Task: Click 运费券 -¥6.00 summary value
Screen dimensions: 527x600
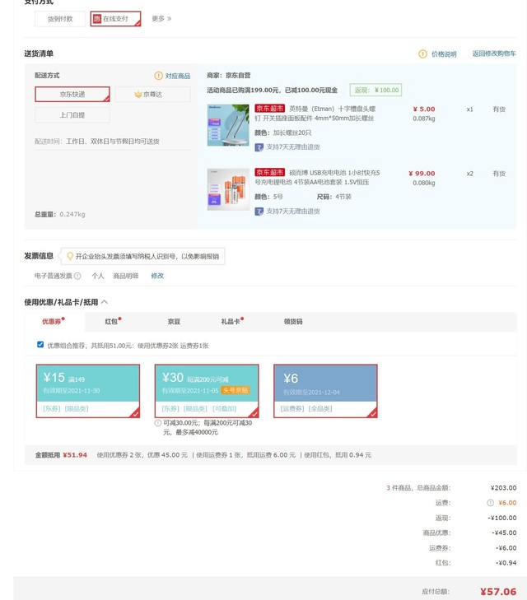Action: point(506,548)
